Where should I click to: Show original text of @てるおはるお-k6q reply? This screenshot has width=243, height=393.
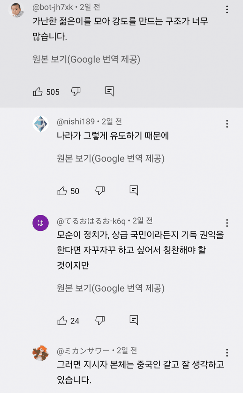[x=110, y=288]
